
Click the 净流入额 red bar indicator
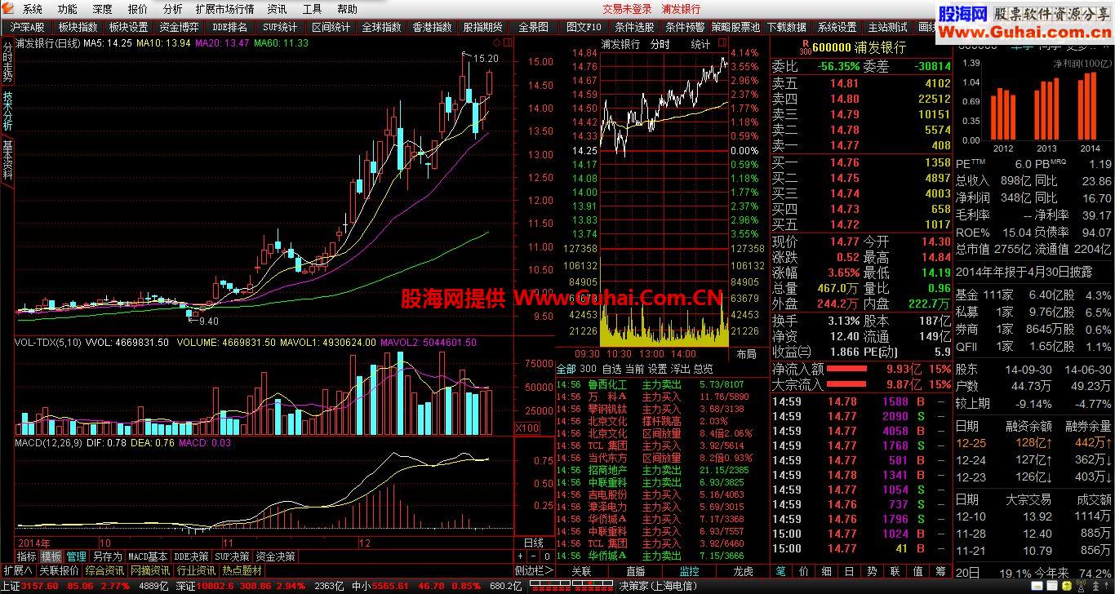(846, 369)
